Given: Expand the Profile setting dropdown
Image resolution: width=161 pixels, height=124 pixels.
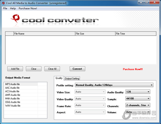Looking at the screenshot, I should point(114,85).
